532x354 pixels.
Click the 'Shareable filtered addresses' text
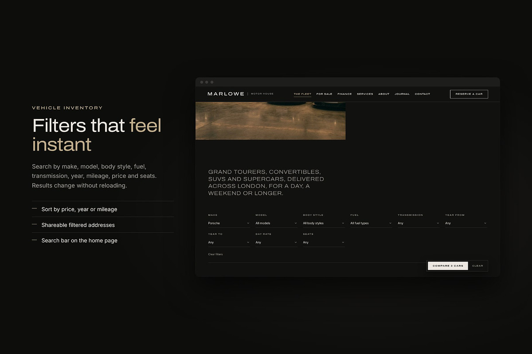pos(78,225)
